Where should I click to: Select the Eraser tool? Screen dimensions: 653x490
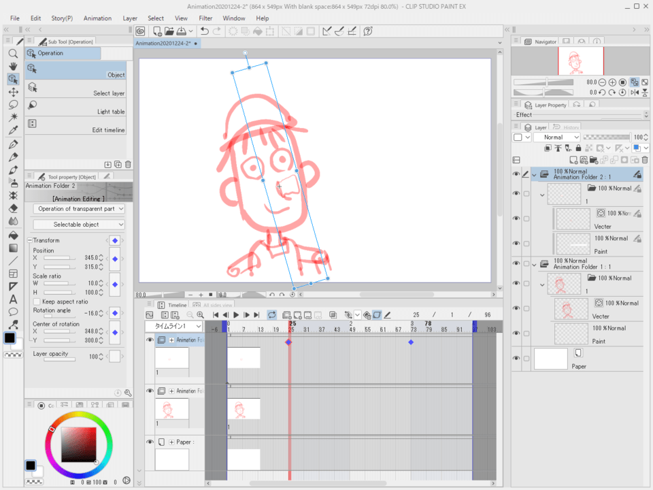click(13, 208)
